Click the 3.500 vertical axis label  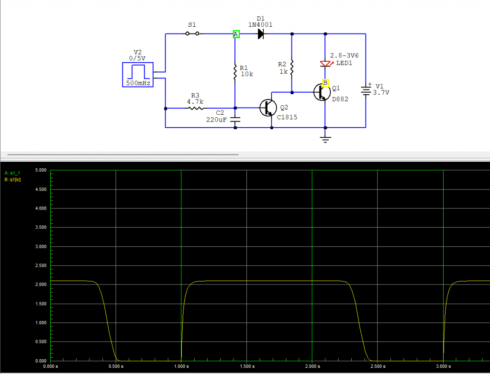tap(41, 228)
